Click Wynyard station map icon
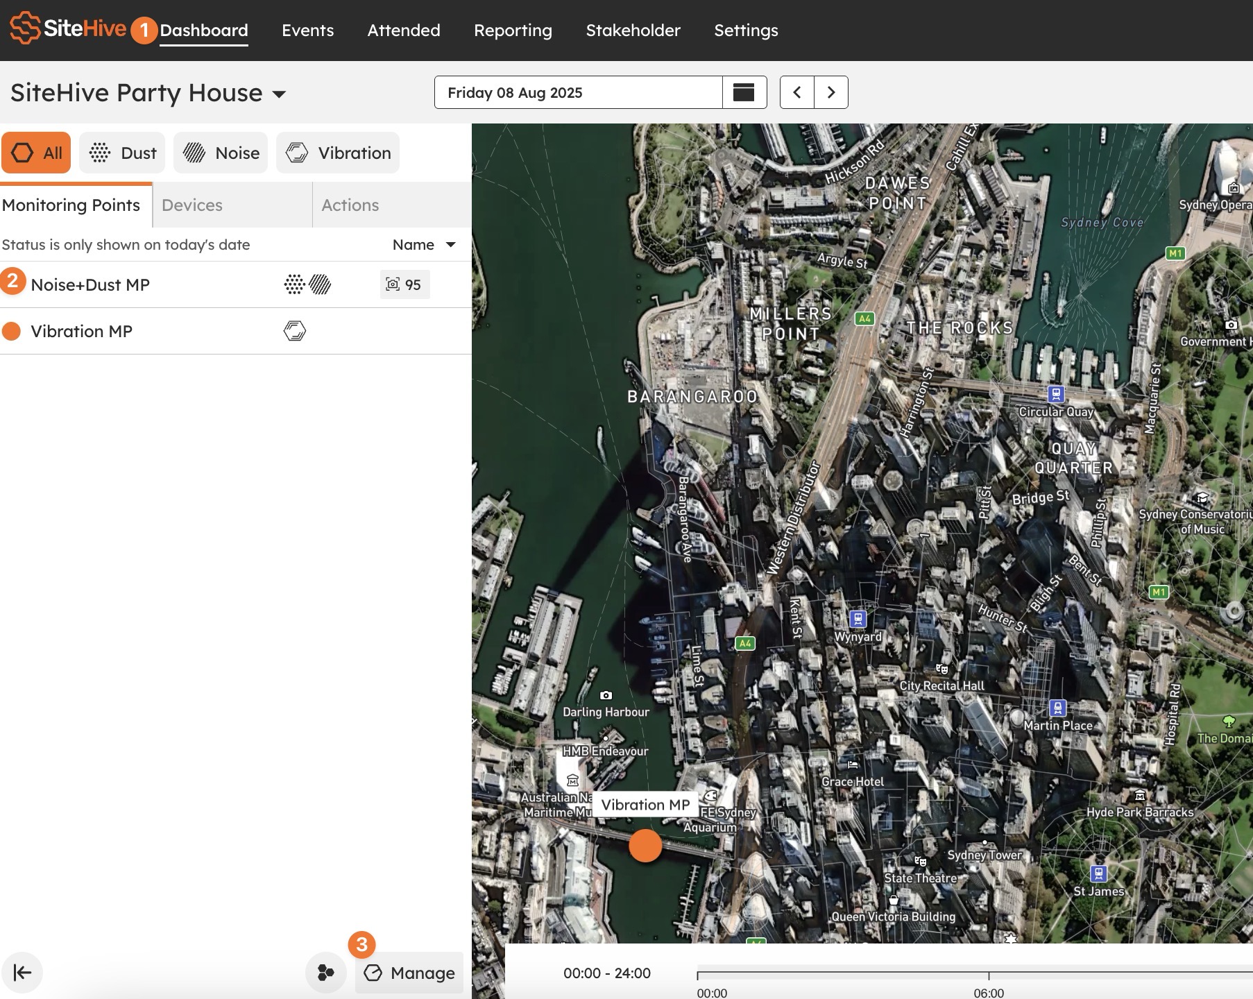 [858, 618]
